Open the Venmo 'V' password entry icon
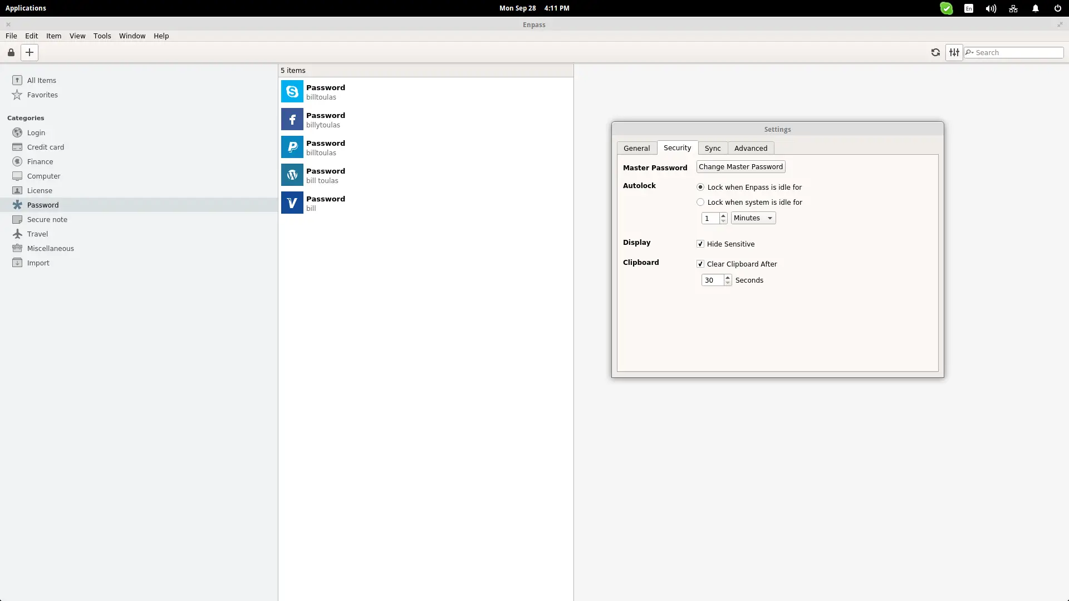The width and height of the screenshot is (1069, 601). [292, 203]
